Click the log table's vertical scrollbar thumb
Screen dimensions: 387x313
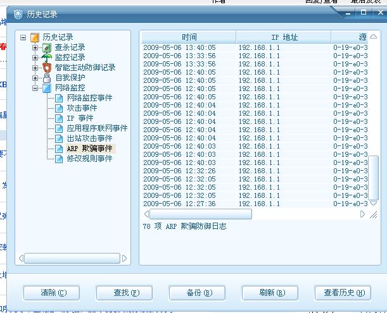click(373, 178)
